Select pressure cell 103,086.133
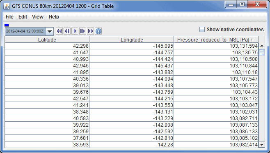Screen dimensions: 270x153 (x=216, y=131)
